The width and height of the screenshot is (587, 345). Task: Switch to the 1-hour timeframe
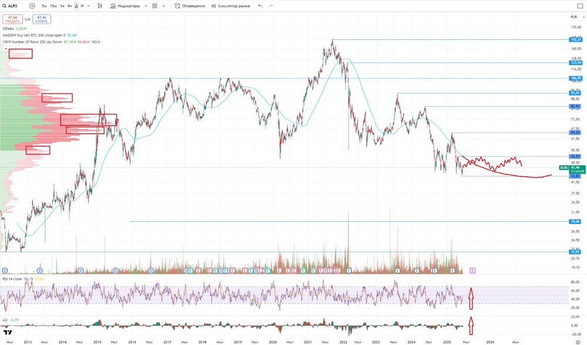coord(63,6)
